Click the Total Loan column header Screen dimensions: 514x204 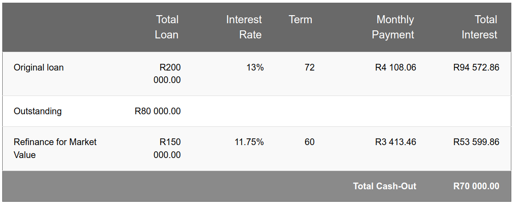[167, 27]
